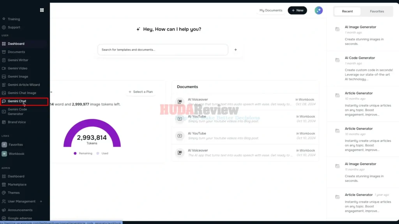Open Google adsense settings
Viewport: 399px width, 224px height.
point(19,218)
